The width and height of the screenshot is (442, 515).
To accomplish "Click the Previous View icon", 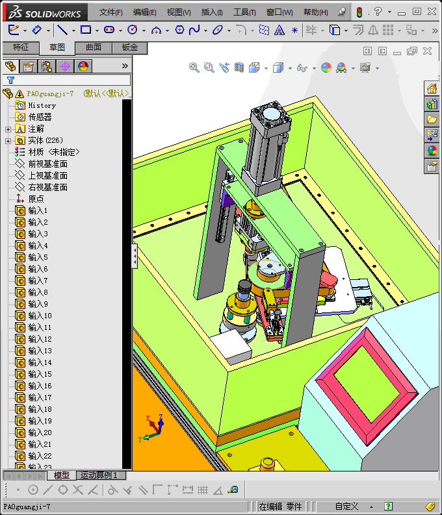I will click(224, 68).
